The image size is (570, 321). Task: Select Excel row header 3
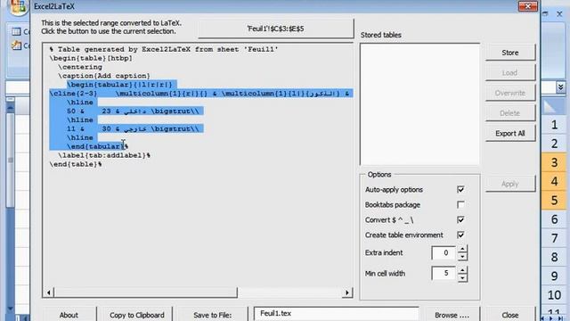coord(554,162)
